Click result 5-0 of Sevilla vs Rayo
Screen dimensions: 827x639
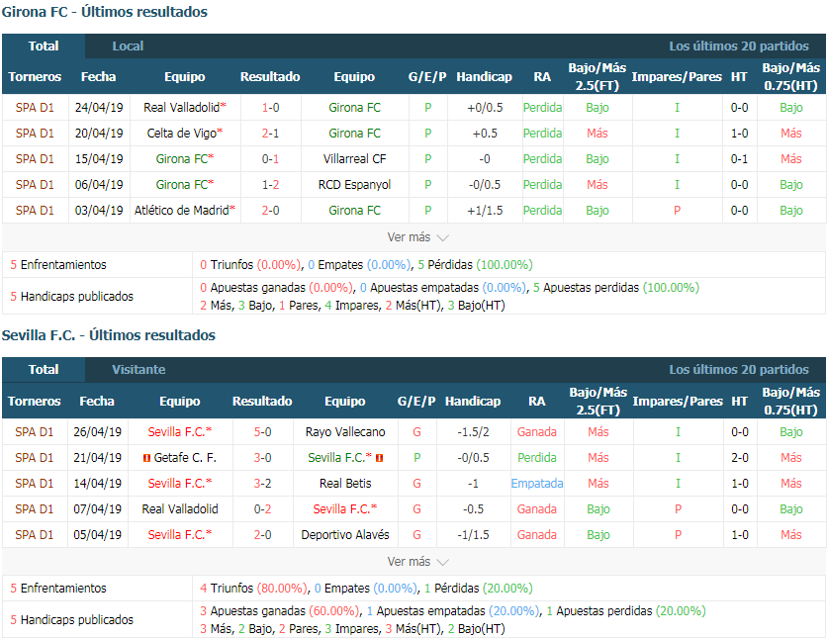point(263,432)
